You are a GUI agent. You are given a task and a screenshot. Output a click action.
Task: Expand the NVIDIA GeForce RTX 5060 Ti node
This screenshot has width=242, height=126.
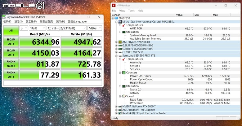[x=116, y=106]
